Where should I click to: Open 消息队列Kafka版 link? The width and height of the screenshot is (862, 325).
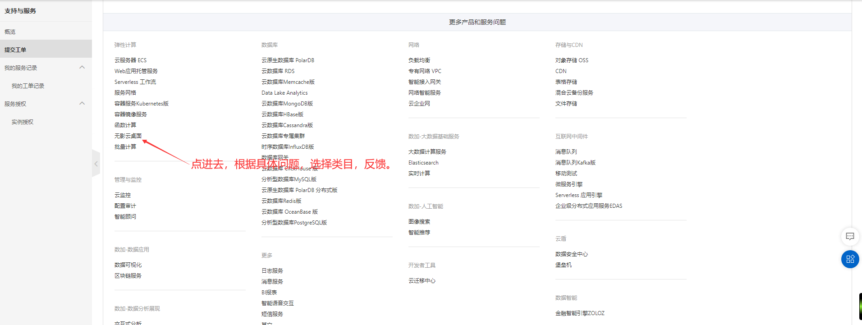575,162
